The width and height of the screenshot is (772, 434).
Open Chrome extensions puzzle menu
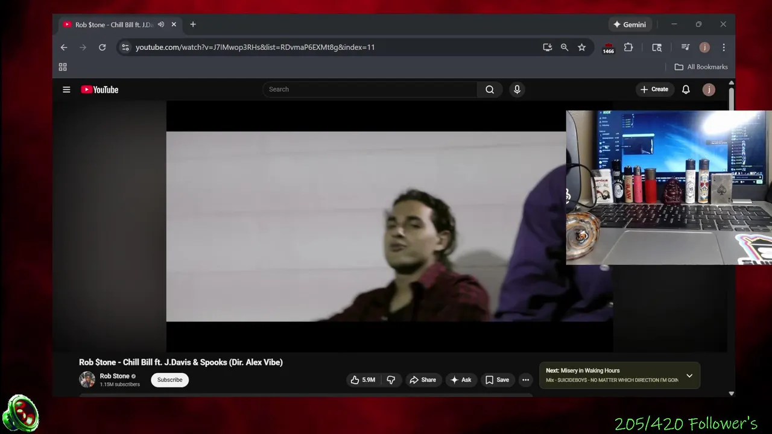point(628,47)
